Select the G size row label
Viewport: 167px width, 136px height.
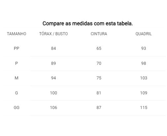click(x=17, y=93)
